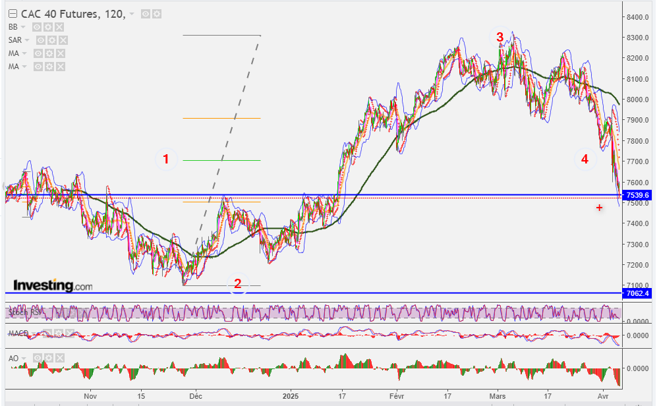Open the Stoch RSI settings gear
The height and width of the screenshot is (406, 659).
pyautogui.click(x=71, y=312)
